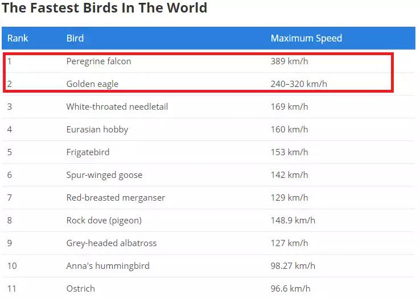Select the Golden eagle cell
420x299 pixels.
pos(92,84)
